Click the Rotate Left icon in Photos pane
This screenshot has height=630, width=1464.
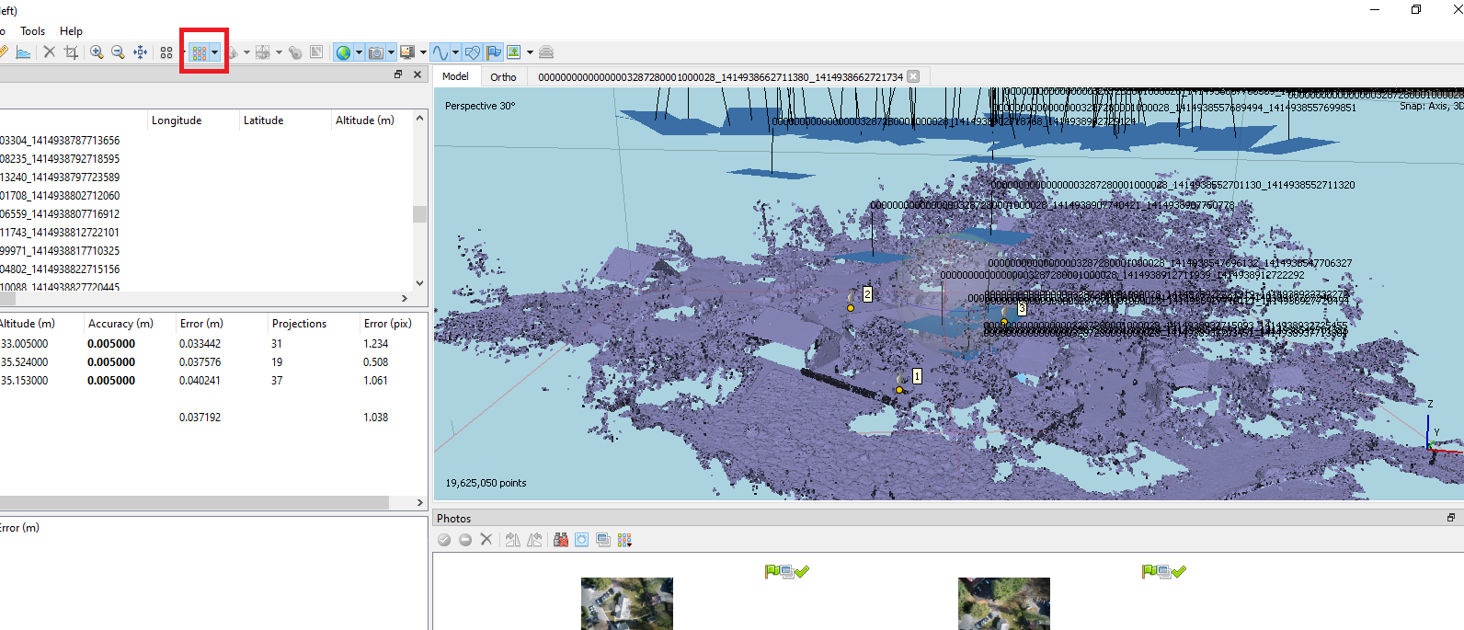coord(534,540)
